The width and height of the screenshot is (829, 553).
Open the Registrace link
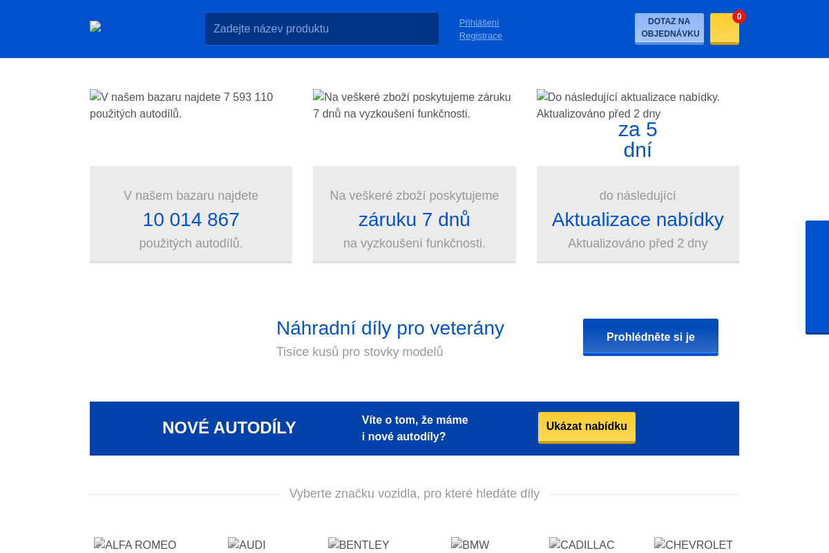click(x=480, y=35)
